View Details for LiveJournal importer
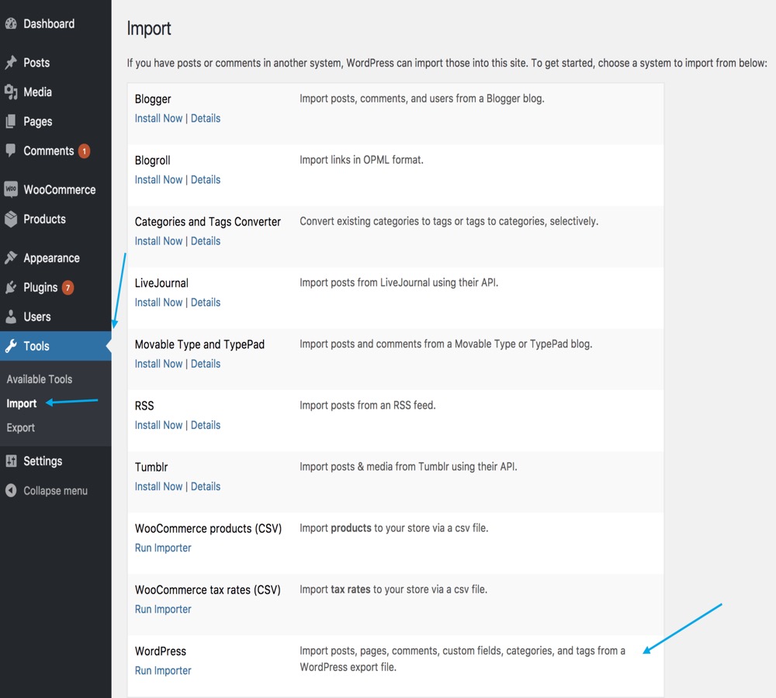Viewport: 776px width, 698px height. [206, 302]
